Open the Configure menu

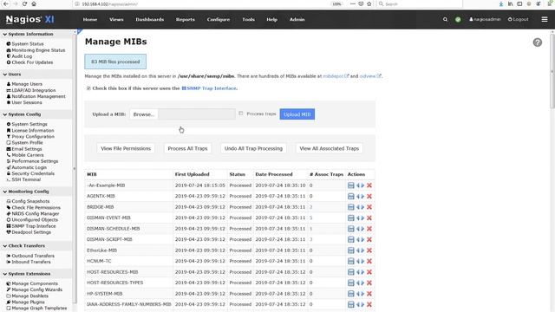coord(219,19)
